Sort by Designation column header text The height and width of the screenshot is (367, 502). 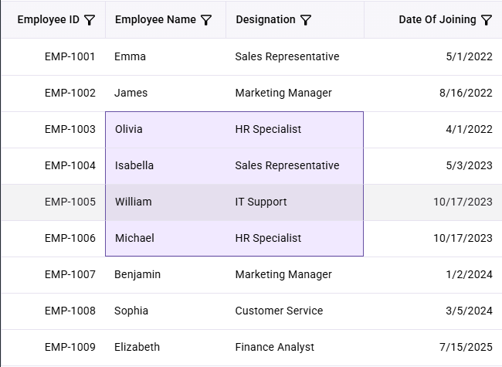[266, 19]
